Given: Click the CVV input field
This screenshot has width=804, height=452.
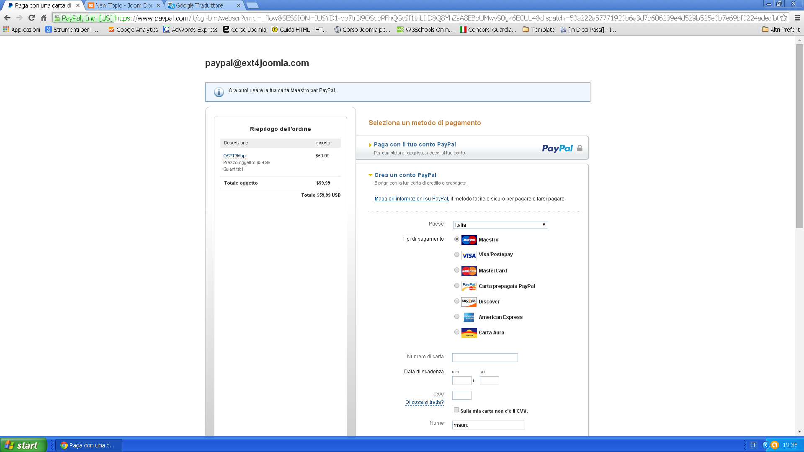Looking at the screenshot, I should (x=462, y=395).
